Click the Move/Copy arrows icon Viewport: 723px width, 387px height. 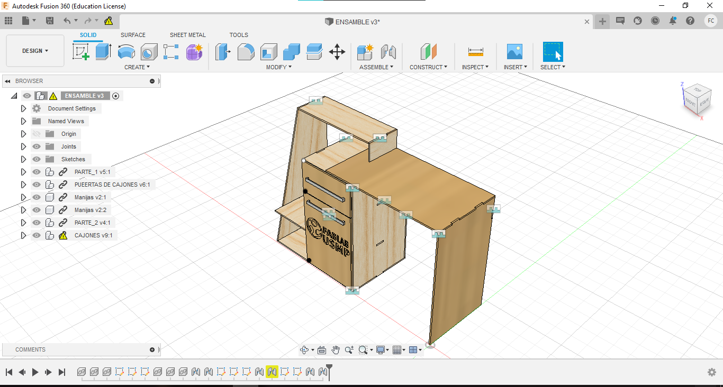[337, 51]
